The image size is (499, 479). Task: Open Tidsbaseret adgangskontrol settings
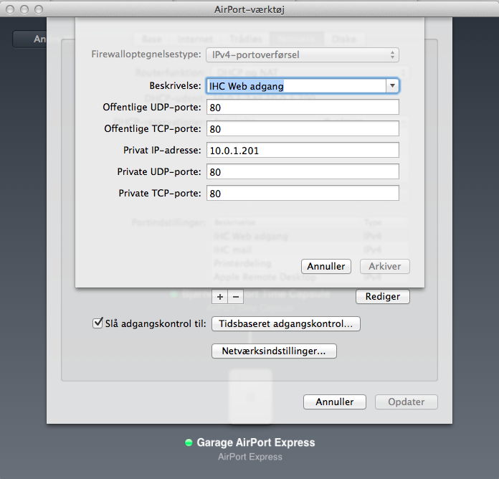pos(286,324)
